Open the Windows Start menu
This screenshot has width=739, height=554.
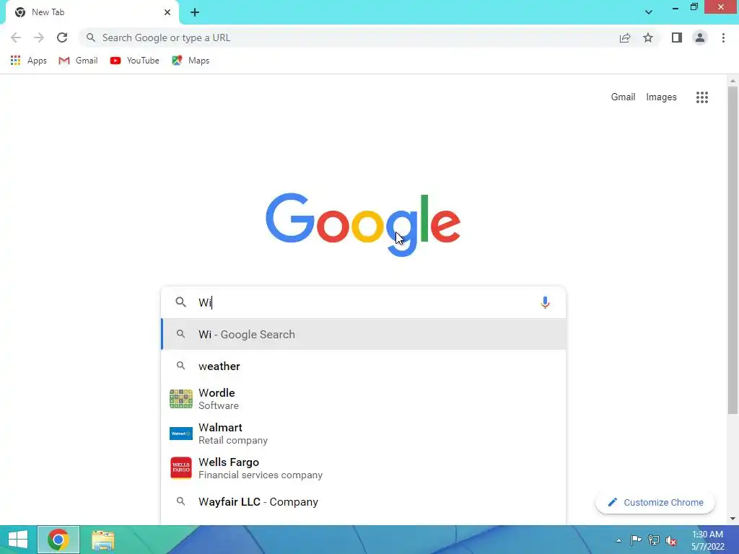pyautogui.click(x=18, y=540)
